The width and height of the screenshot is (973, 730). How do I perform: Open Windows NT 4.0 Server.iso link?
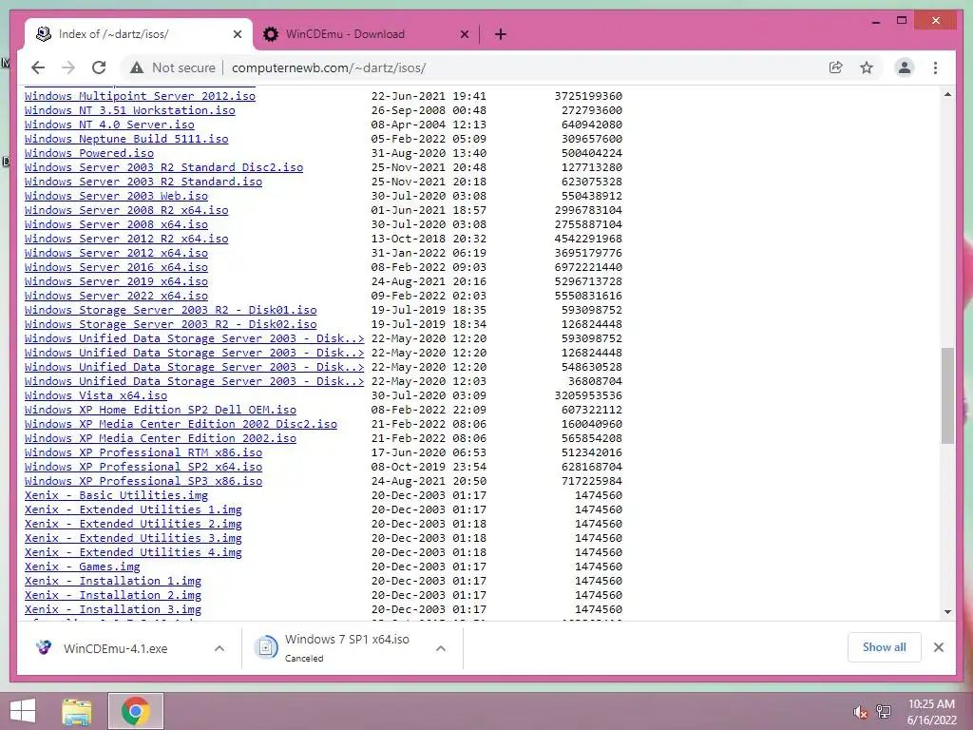pyautogui.click(x=109, y=125)
